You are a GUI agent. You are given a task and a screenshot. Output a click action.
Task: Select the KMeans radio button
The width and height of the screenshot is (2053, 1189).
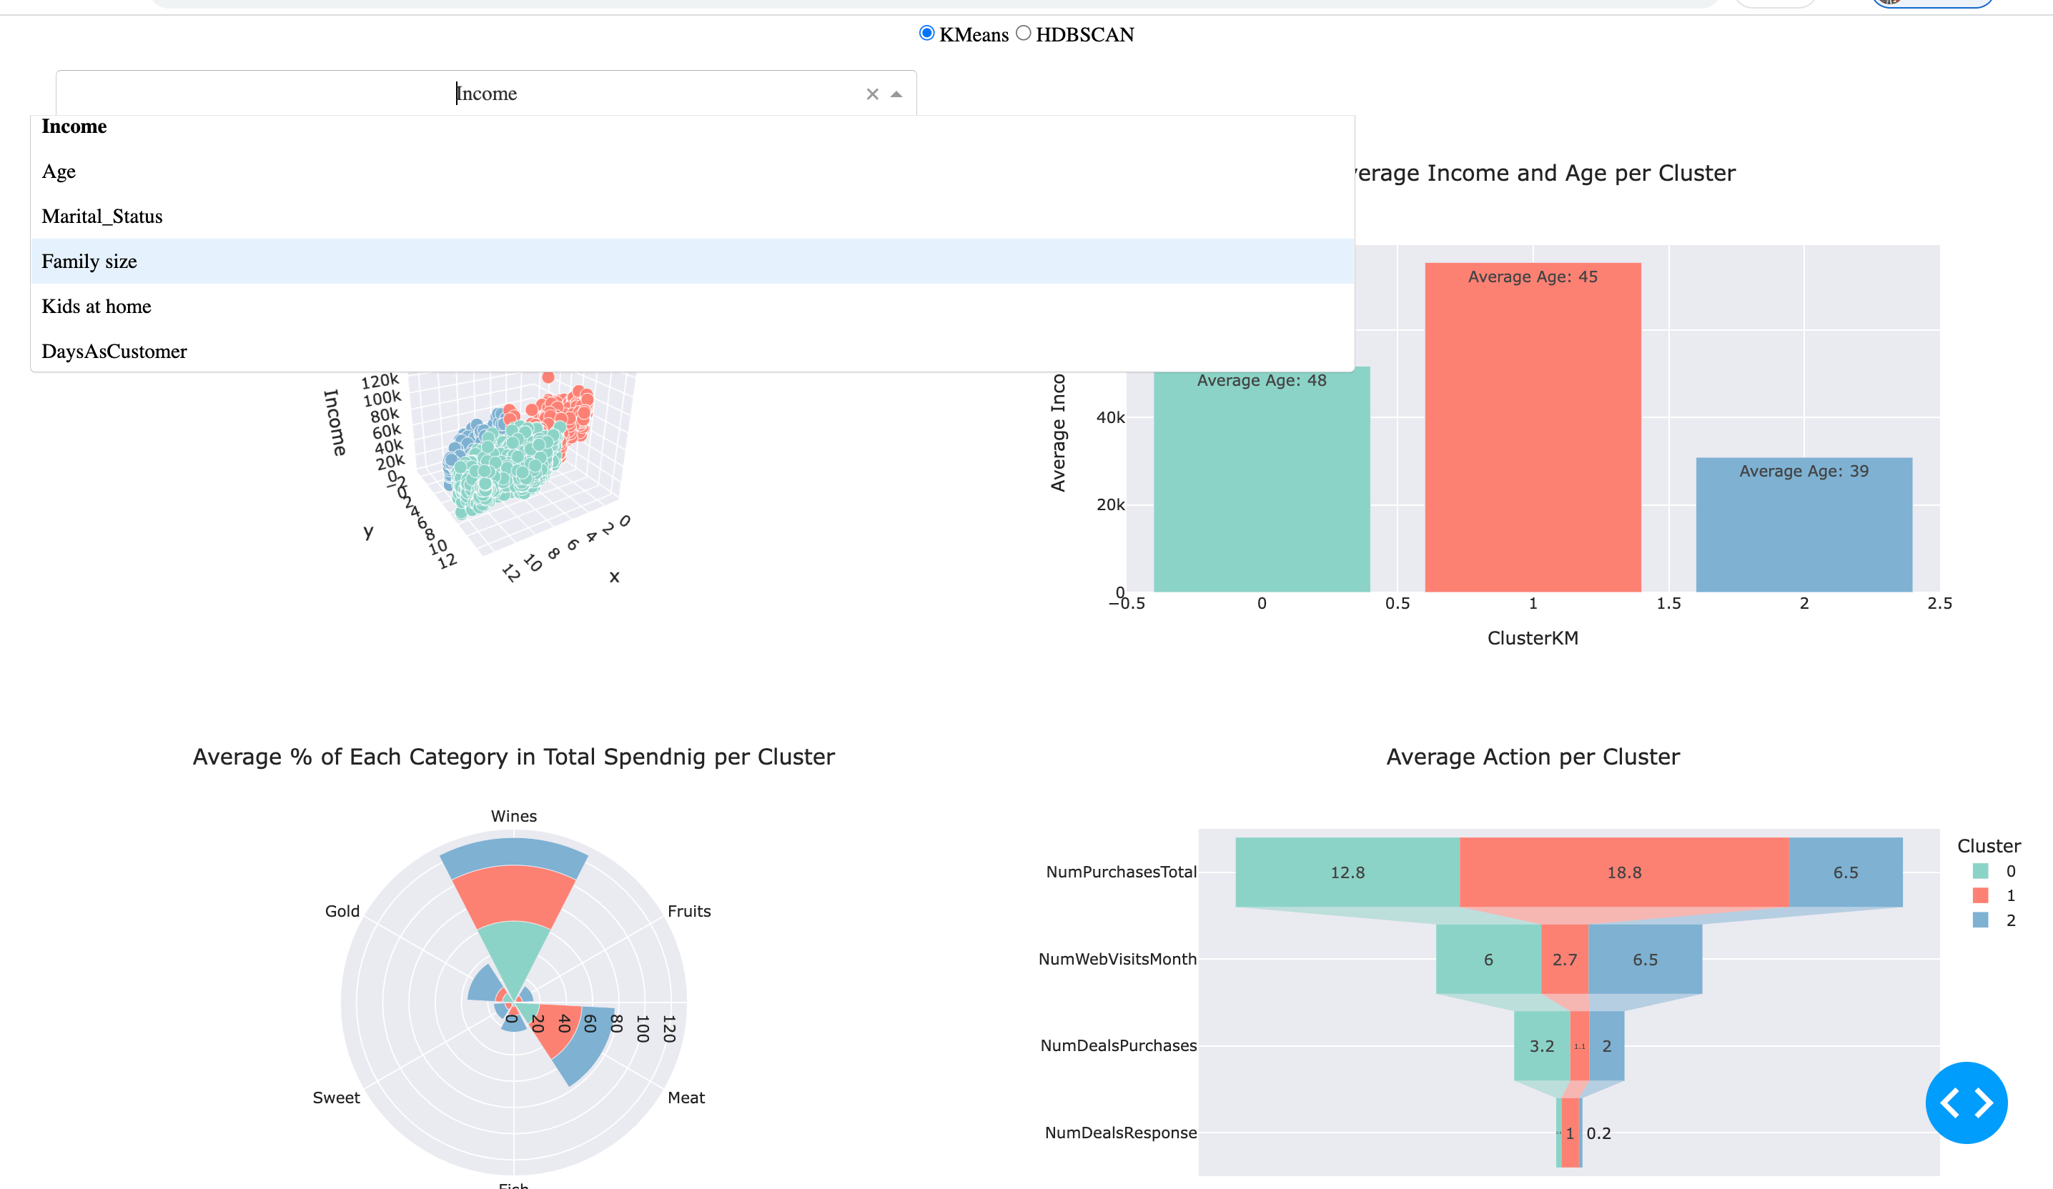[926, 34]
